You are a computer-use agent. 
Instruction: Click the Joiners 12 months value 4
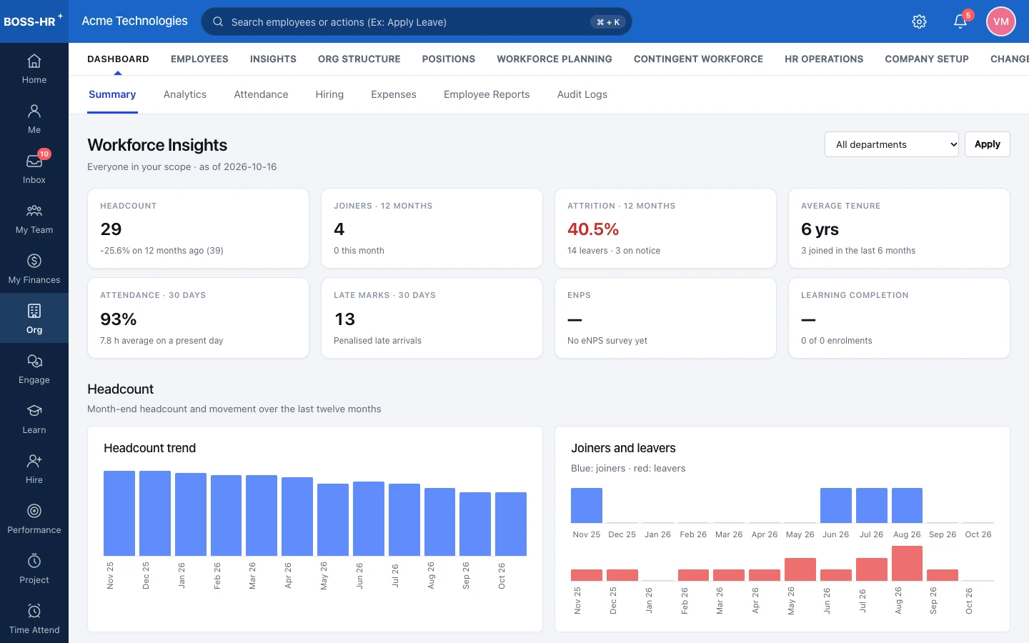pos(339,229)
